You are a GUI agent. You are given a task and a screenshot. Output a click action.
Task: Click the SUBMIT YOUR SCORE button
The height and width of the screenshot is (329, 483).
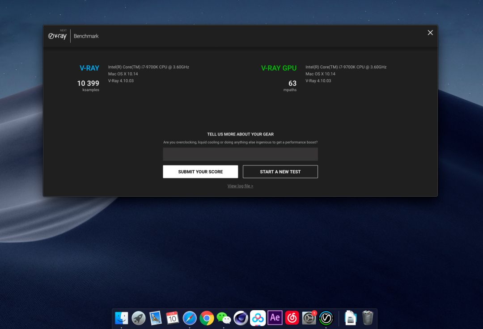(x=200, y=172)
